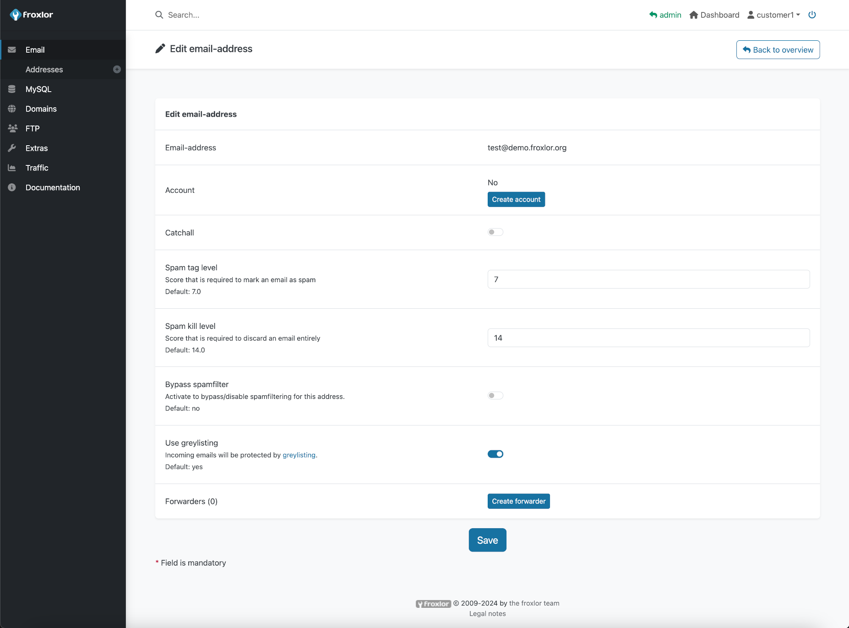Click the search magnifier icon
This screenshot has height=628, width=849.
[159, 15]
